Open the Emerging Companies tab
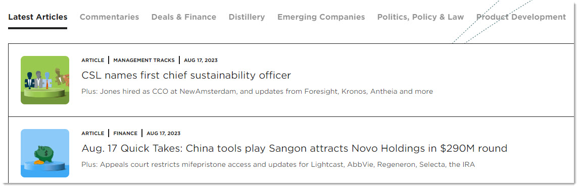Viewport: 579px width, 188px height. point(321,17)
